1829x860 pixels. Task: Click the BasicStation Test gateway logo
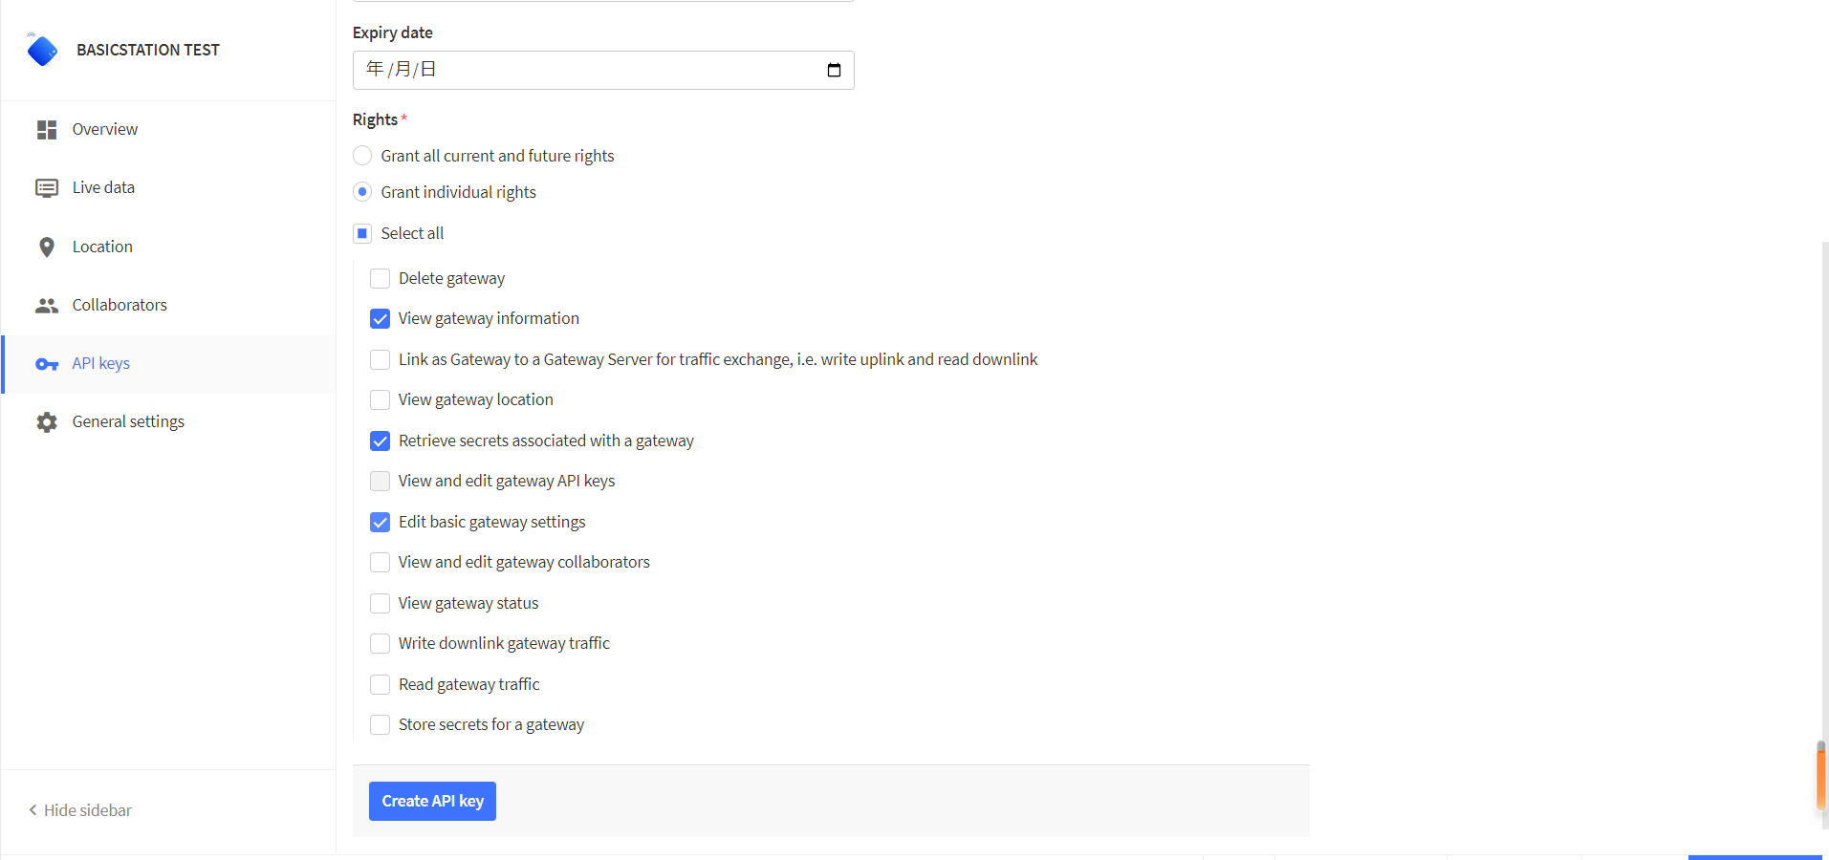pos(42,50)
